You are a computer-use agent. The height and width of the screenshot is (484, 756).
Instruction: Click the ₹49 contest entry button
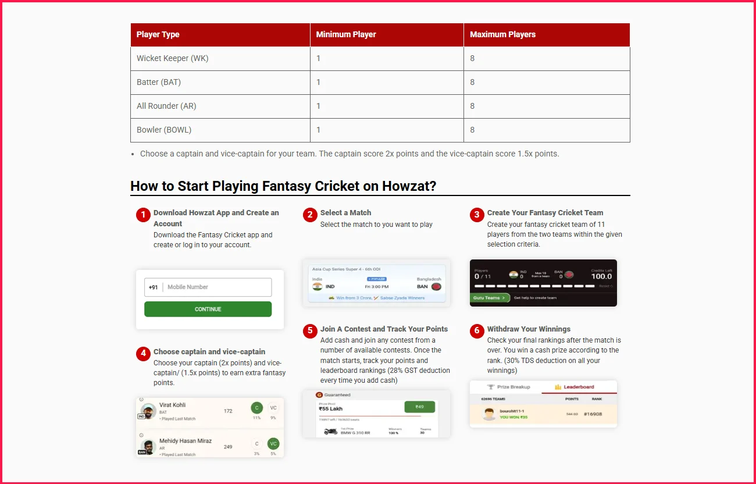coord(419,407)
